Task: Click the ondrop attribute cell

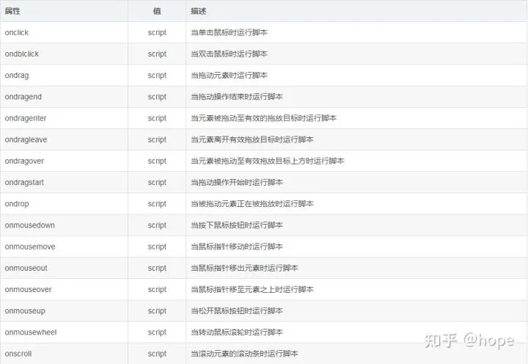Action: click(x=17, y=204)
